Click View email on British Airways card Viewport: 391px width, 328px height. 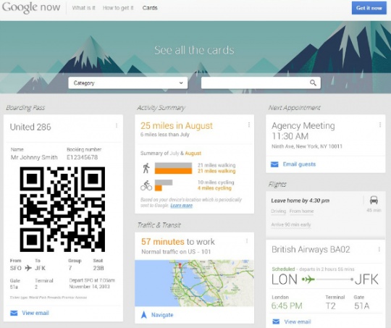[x=298, y=321]
